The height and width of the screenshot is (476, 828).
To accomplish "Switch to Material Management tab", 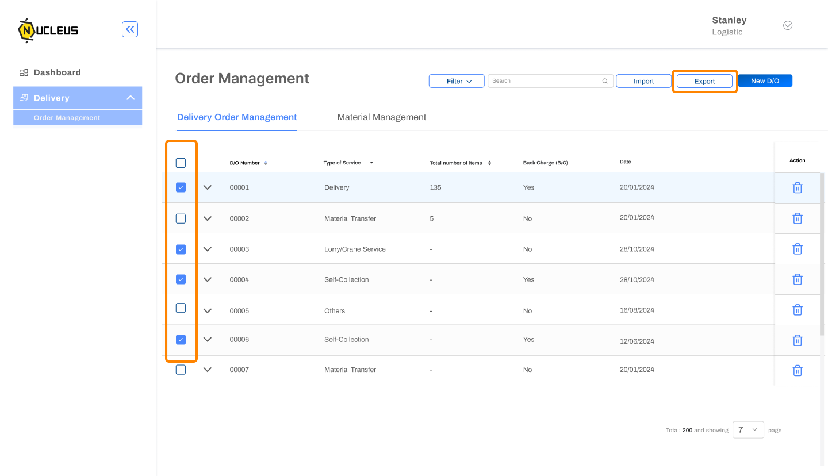I will (x=382, y=117).
